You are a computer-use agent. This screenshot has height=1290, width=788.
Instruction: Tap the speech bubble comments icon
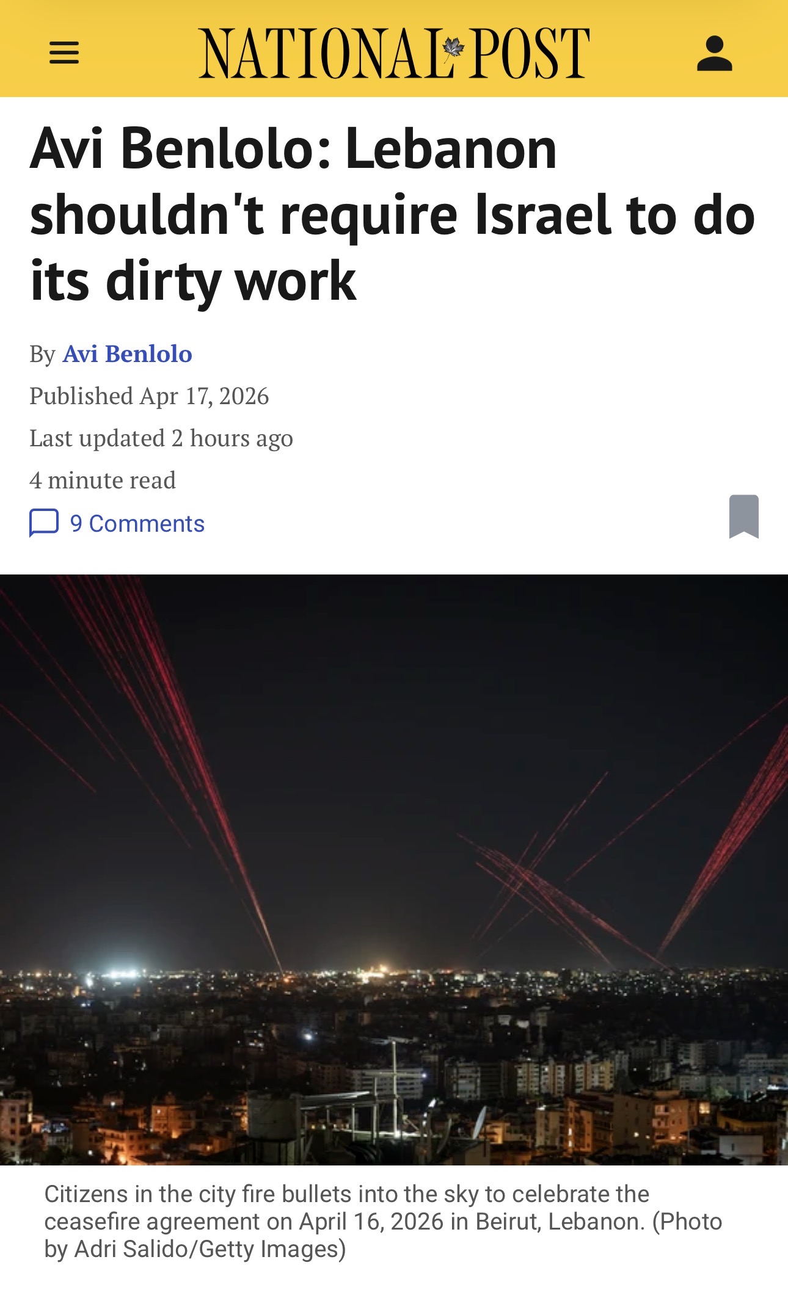point(44,523)
